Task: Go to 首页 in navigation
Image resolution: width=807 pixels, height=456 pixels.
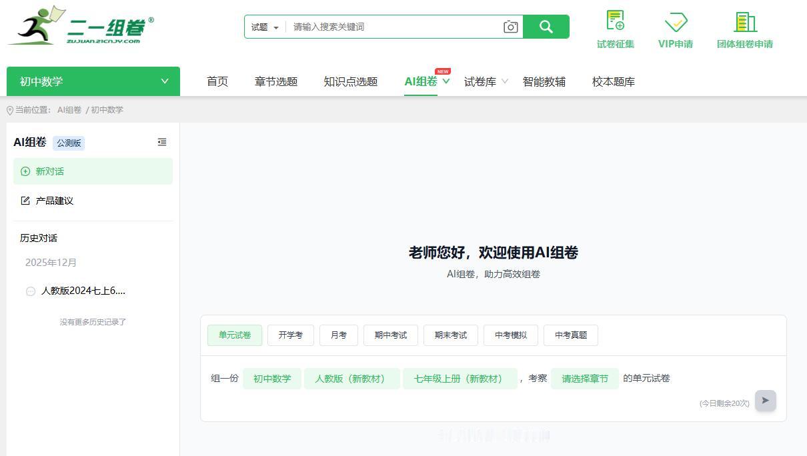Action: pyautogui.click(x=217, y=81)
